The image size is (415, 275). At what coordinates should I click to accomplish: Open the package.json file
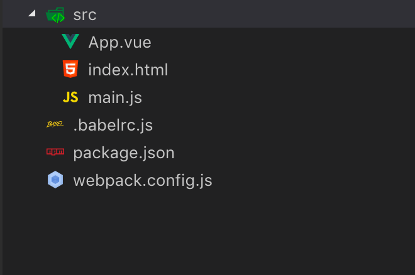(x=124, y=153)
